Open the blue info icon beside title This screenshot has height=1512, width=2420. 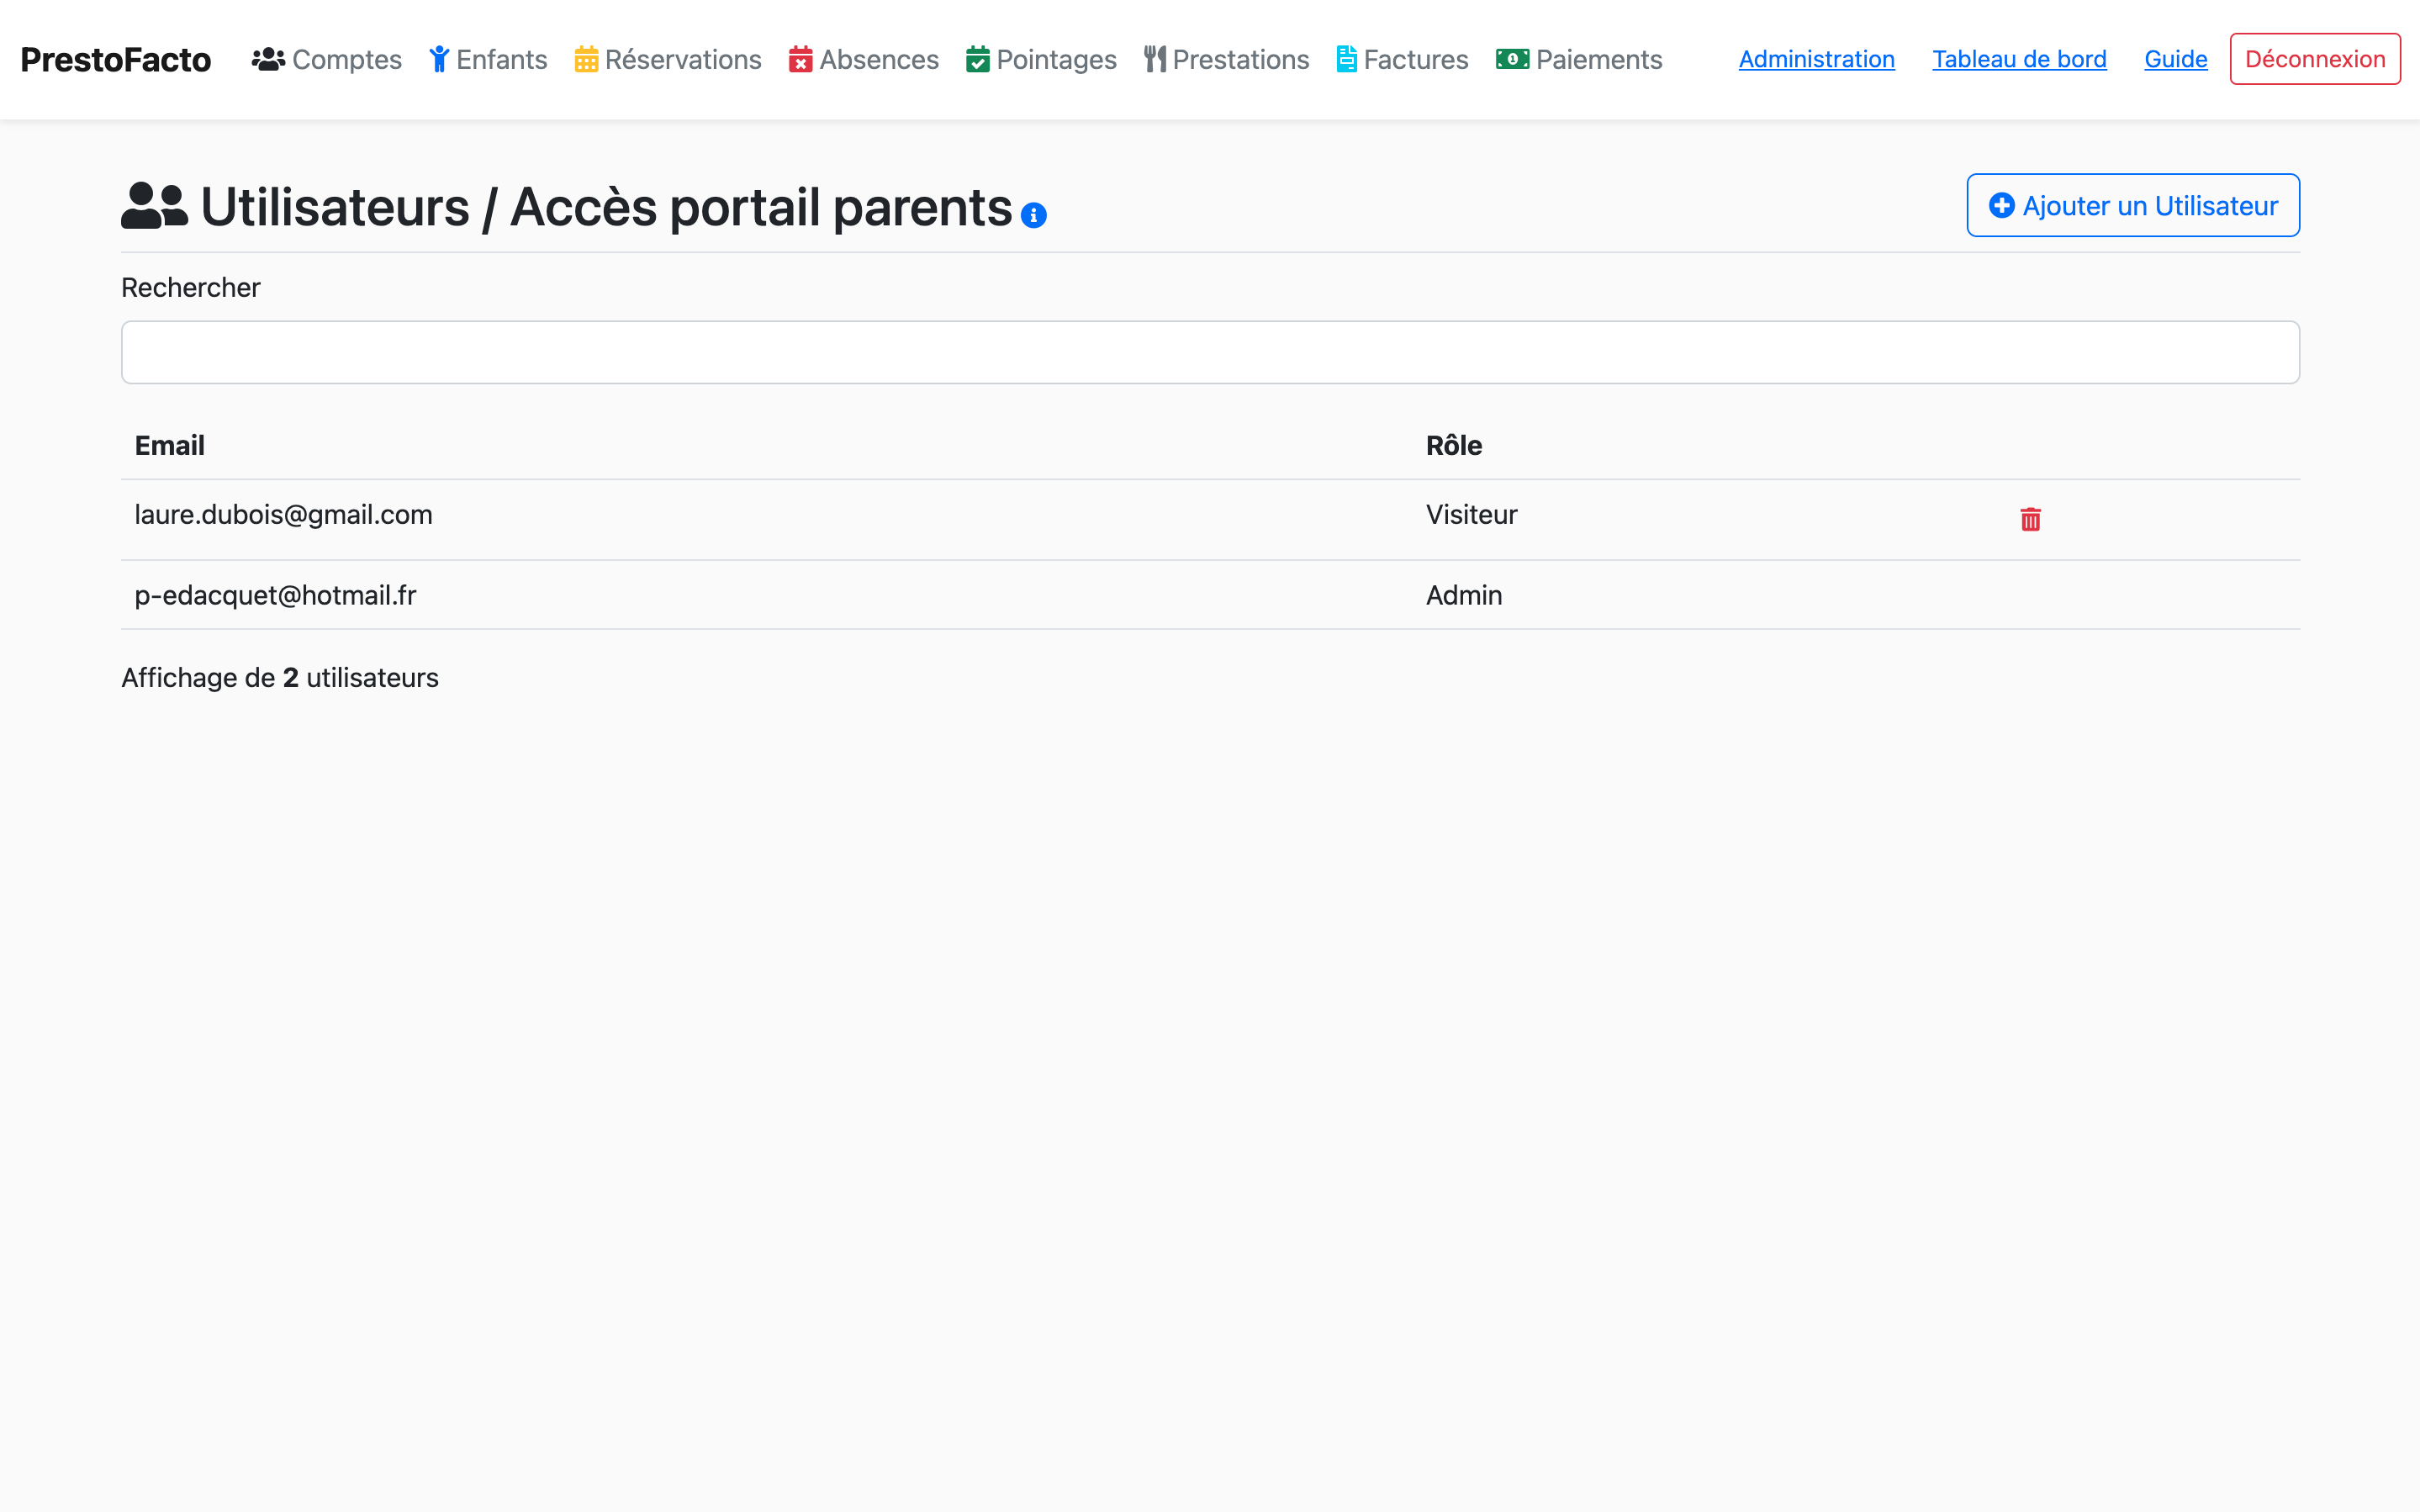coord(1033,216)
